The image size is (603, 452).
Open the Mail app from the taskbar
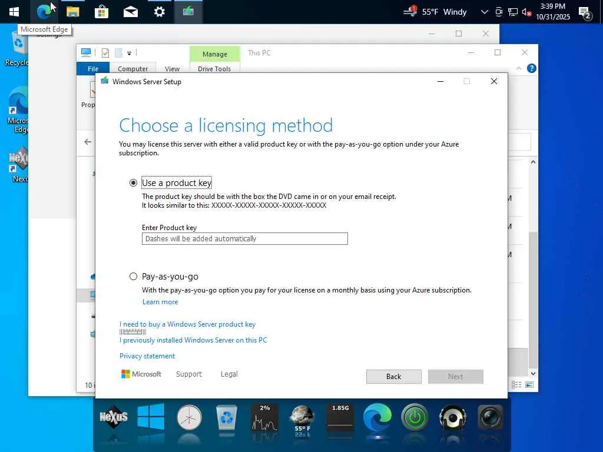tap(130, 12)
